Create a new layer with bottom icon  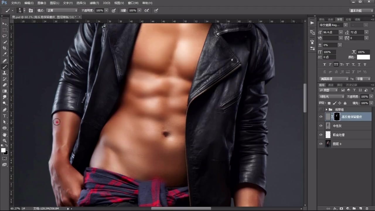361,208
